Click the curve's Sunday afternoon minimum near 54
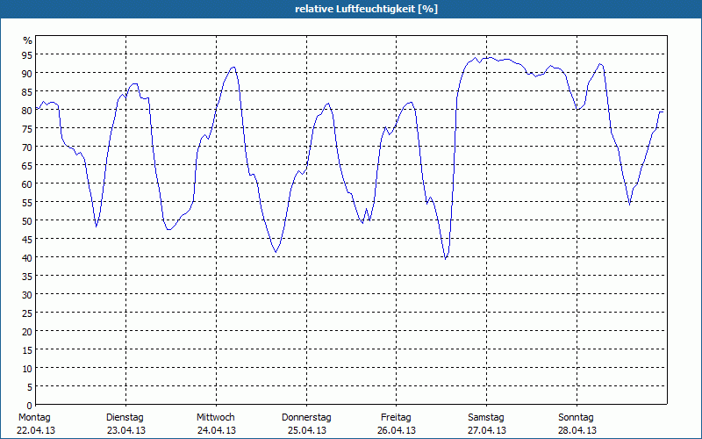The width and height of the screenshot is (702, 439). pyautogui.click(x=629, y=205)
